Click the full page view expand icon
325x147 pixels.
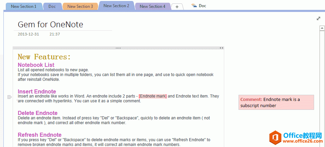click(x=319, y=18)
